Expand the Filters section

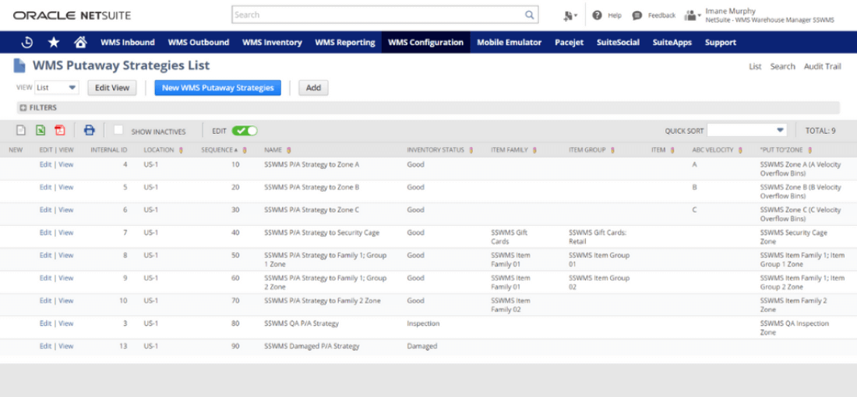[x=23, y=108]
